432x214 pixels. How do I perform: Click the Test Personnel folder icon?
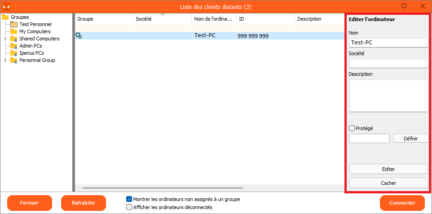point(14,25)
